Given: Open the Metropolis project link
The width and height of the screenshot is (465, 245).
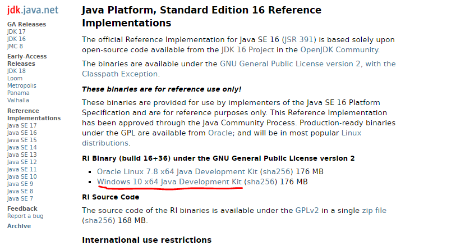Looking at the screenshot, I should [x=22, y=85].
